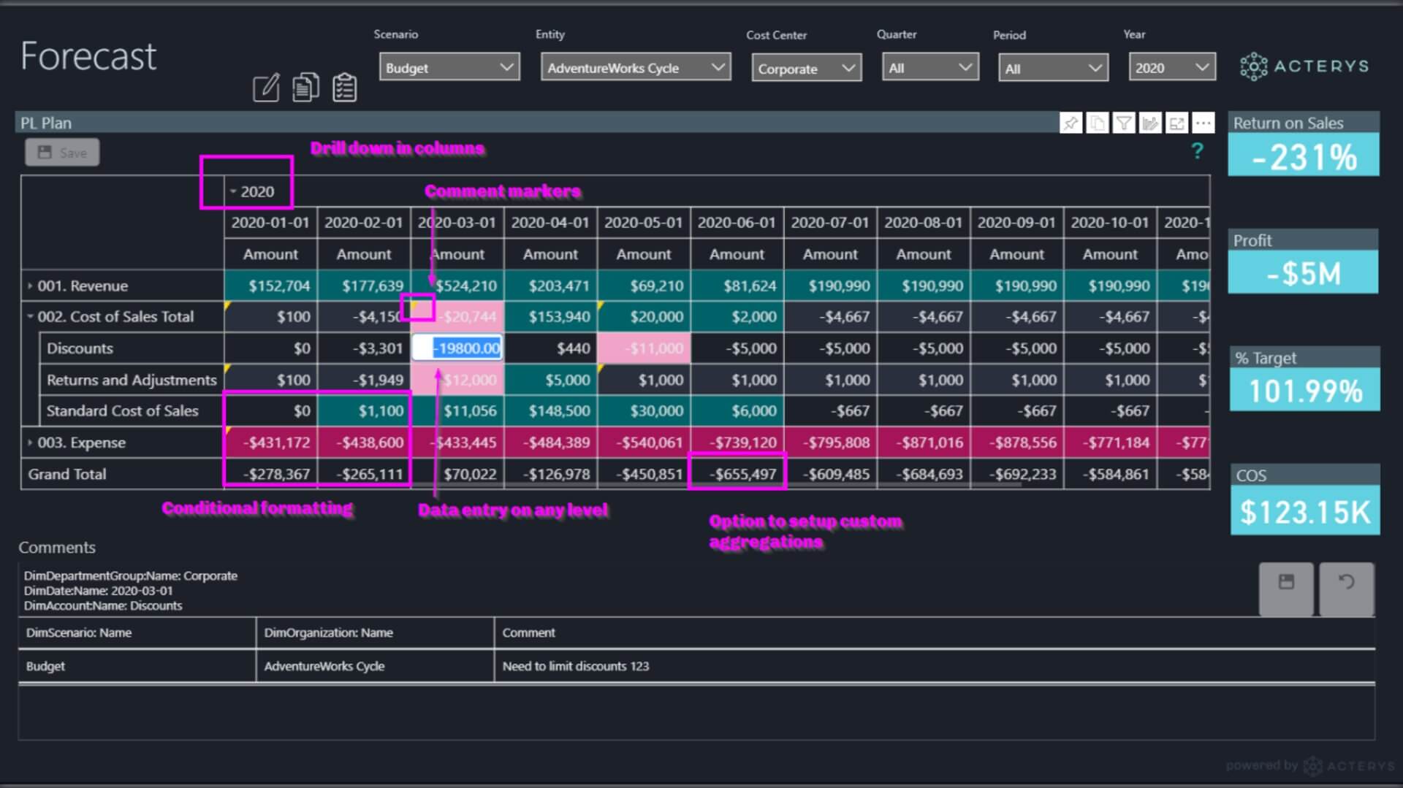Click the comment text Need to limit discounts 123
The image size is (1403, 788).
pos(576,666)
